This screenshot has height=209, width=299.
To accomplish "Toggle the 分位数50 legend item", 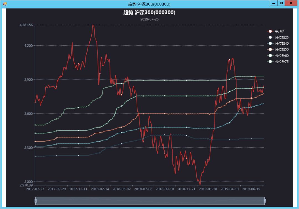I will pos(278,49).
